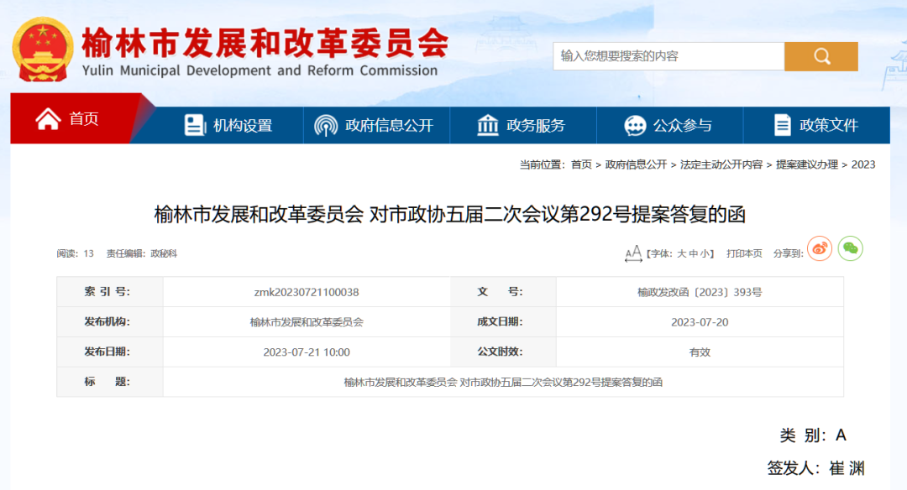Click the 机构设置 document icon

pyautogui.click(x=195, y=125)
